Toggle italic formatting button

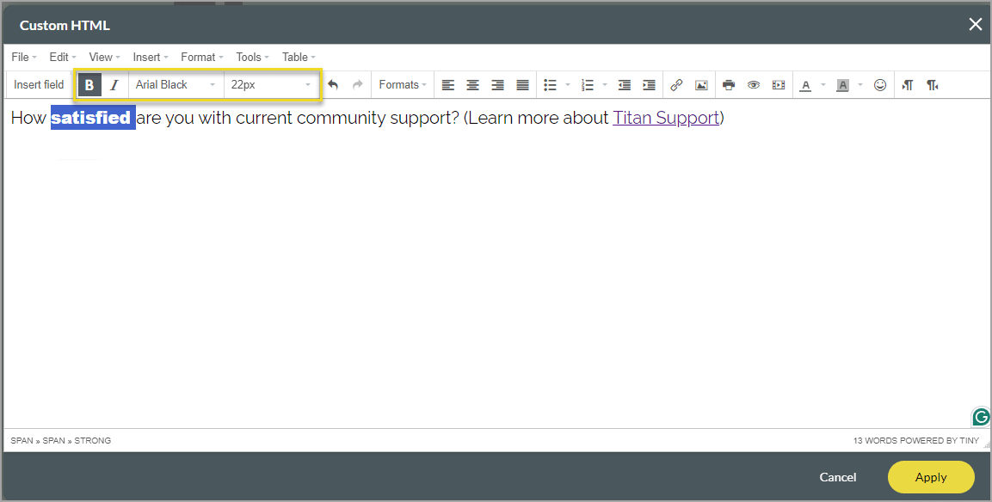114,85
